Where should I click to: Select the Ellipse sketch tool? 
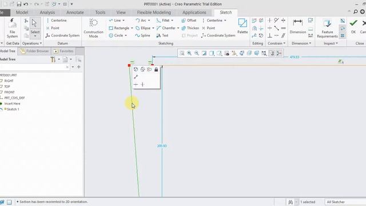(x=143, y=28)
